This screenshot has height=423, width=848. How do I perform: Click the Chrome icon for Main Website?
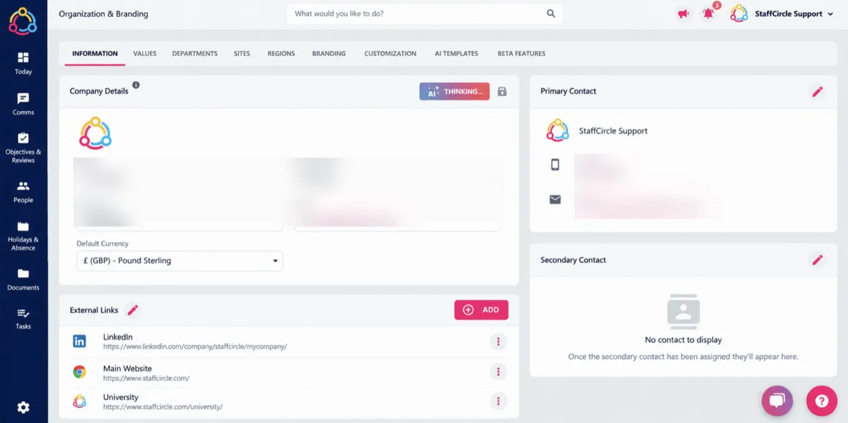79,372
